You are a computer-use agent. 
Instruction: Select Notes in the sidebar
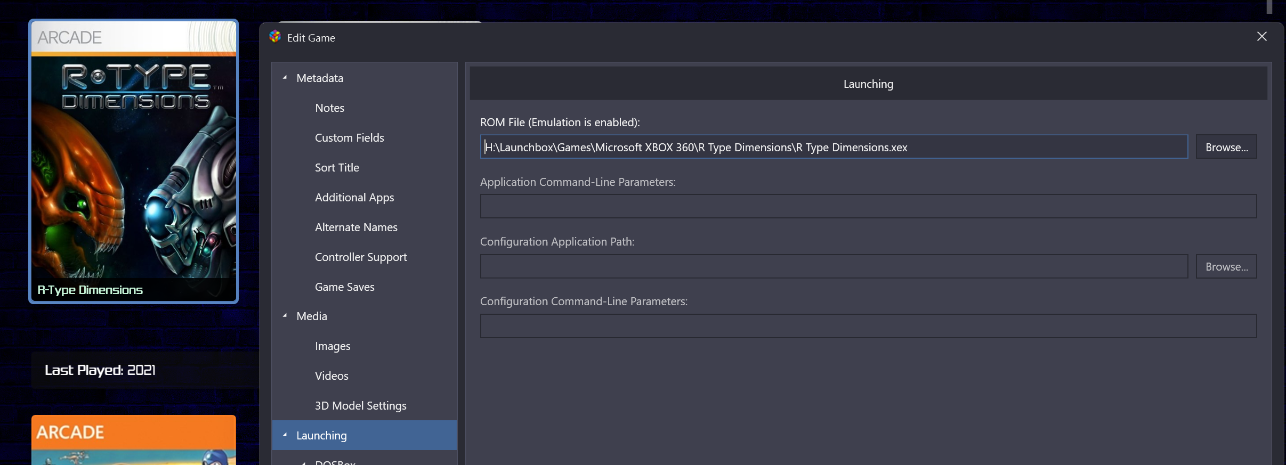[329, 108]
